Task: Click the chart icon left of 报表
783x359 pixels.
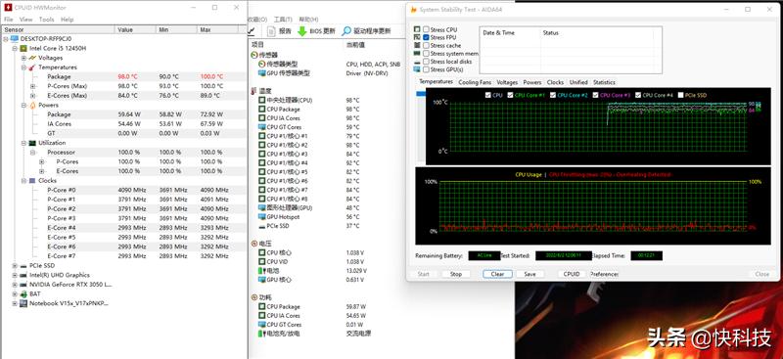Action: coord(253,31)
